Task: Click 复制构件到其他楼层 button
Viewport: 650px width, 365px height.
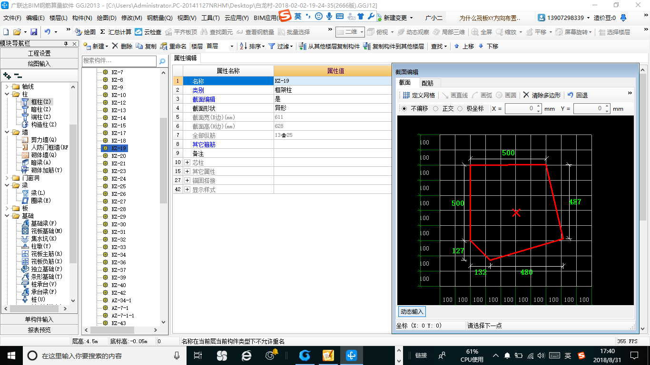Action: (394, 46)
